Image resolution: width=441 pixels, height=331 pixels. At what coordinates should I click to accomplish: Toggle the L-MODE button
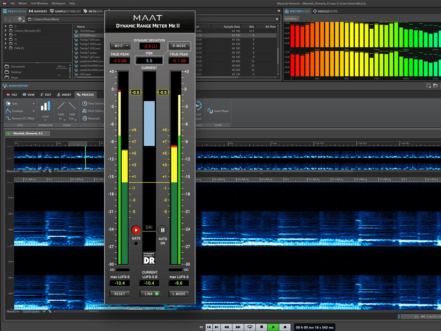(179, 294)
